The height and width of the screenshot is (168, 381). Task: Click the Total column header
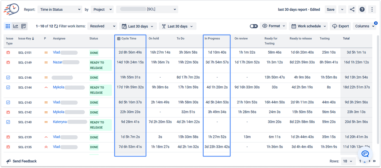point(347,38)
